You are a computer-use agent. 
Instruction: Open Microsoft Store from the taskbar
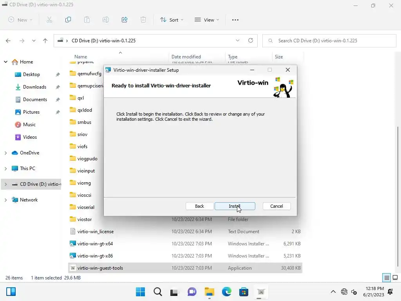pos(244,292)
